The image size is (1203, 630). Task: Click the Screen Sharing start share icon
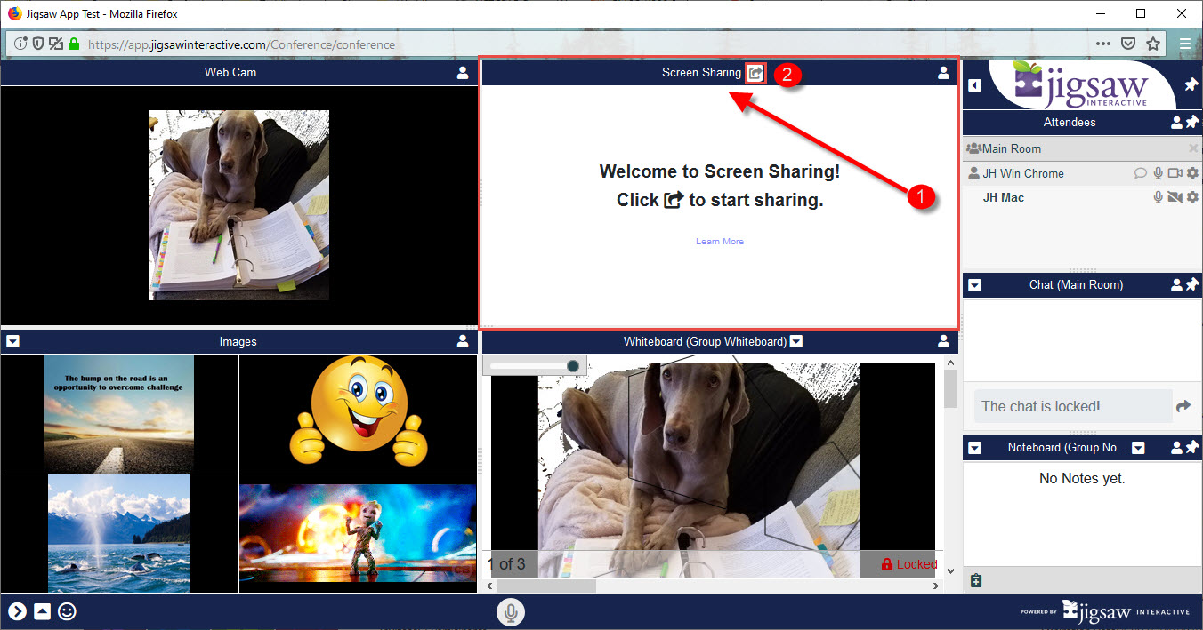(755, 73)
